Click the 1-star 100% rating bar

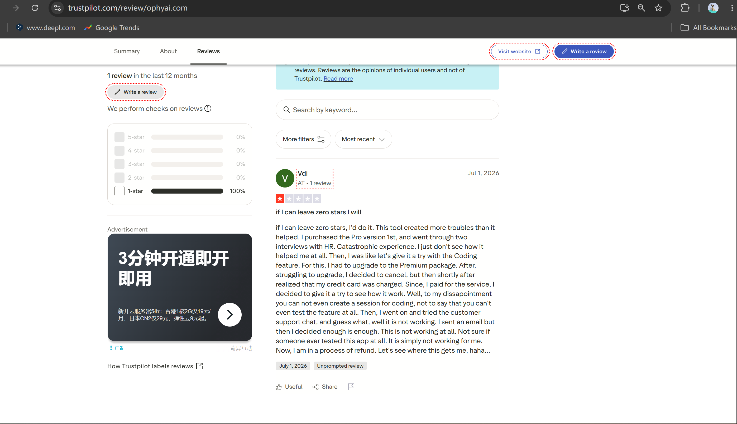tap(187, 191)
